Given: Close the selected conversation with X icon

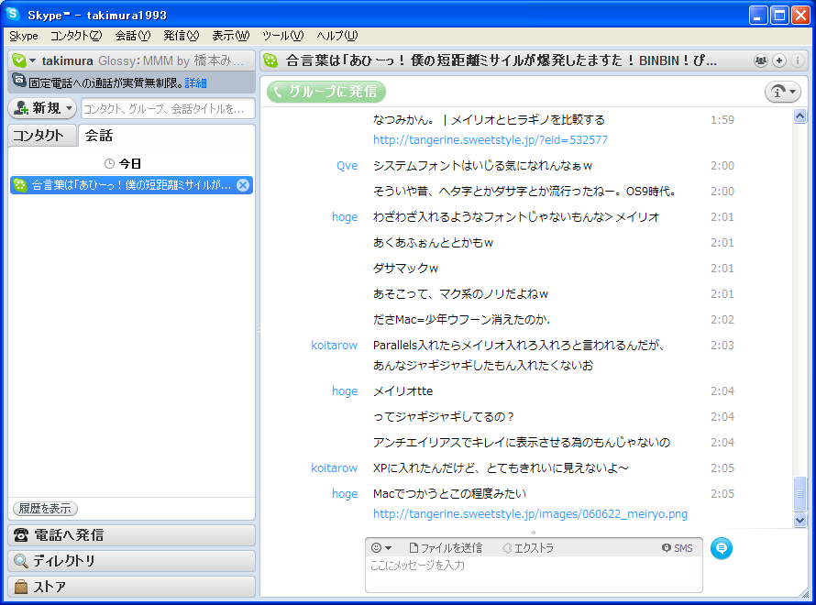Looking at the screenshot, I should point(243,185).
